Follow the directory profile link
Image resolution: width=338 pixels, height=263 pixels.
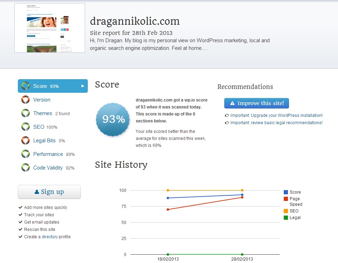pos(50,237)
